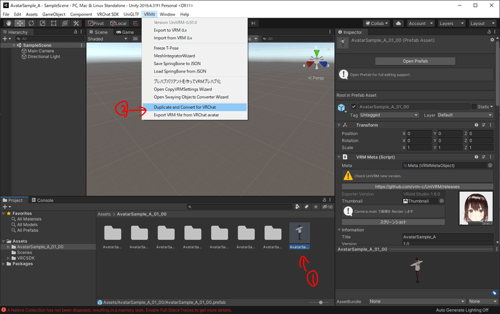Click Select on the avatar thumbnail
Screen dimensions: 500x314
click(x=487, y=223)
